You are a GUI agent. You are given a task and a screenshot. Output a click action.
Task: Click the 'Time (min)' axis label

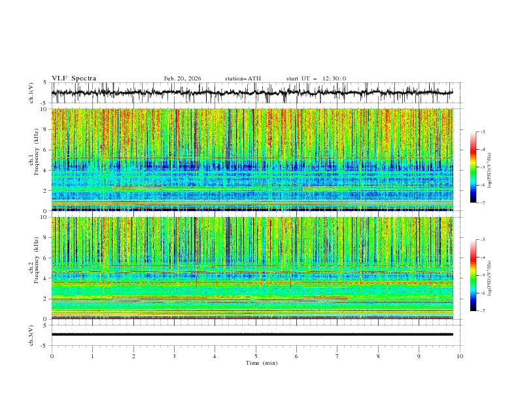[262, 363]
